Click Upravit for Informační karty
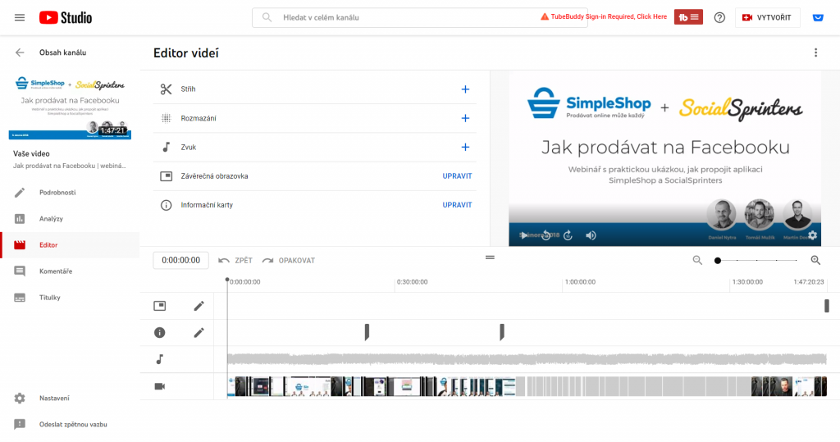This screenshot has height=442, width=840. pos(457,205)
